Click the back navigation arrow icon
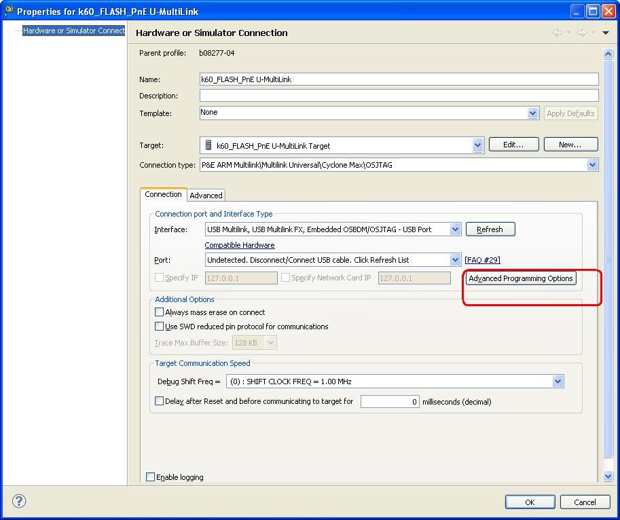This screenshot has width=620, height=520. [558, 33]
